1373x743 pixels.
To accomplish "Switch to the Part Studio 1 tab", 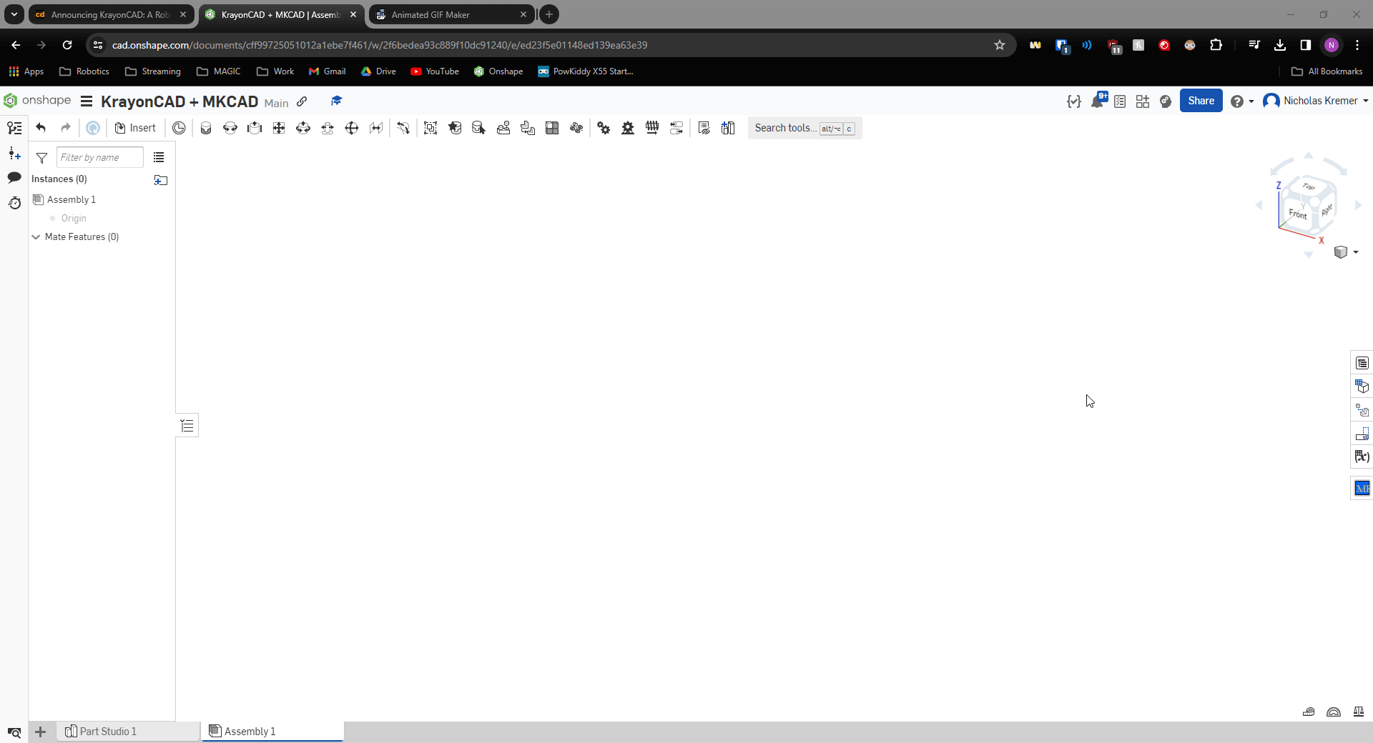I will coord(107,731).
